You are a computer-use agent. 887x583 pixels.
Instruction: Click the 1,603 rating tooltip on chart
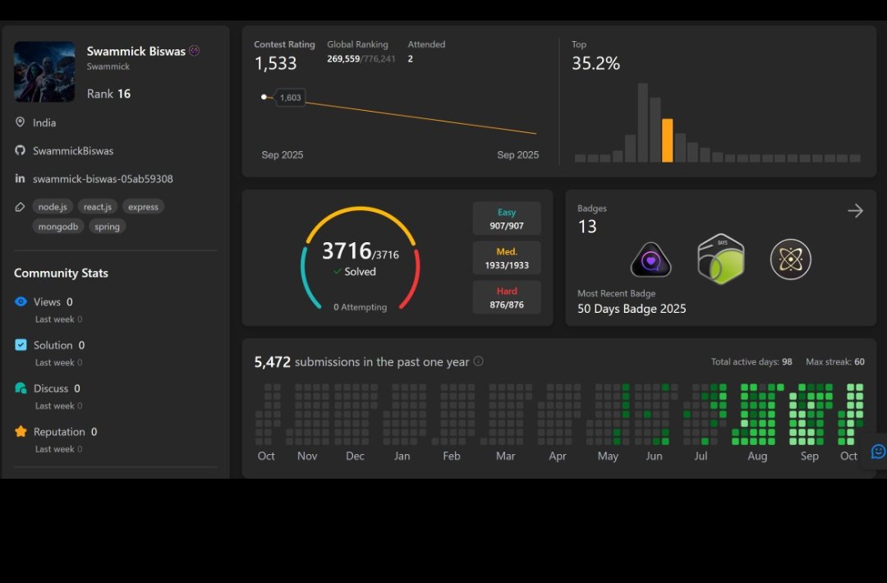coord(290,97)
